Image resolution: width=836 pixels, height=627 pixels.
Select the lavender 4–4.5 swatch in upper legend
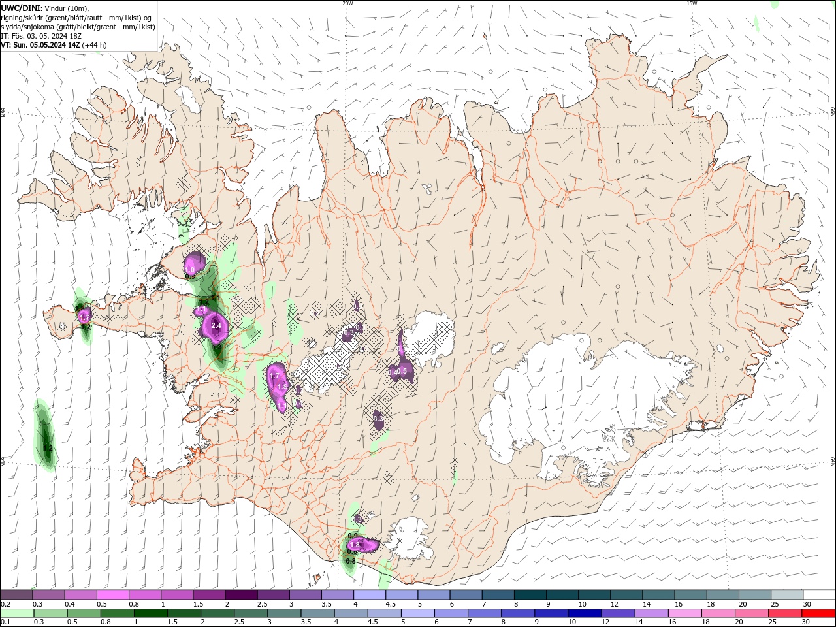click(x=369, y=595)
